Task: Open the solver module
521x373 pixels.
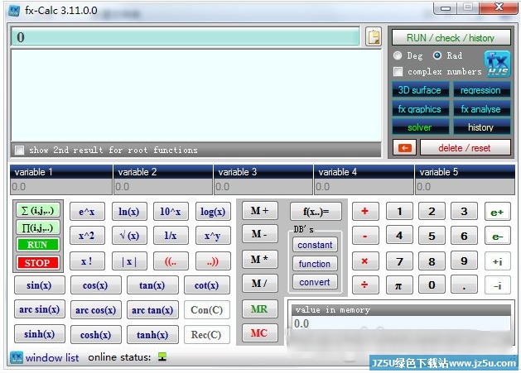Action: coord(420,127)
